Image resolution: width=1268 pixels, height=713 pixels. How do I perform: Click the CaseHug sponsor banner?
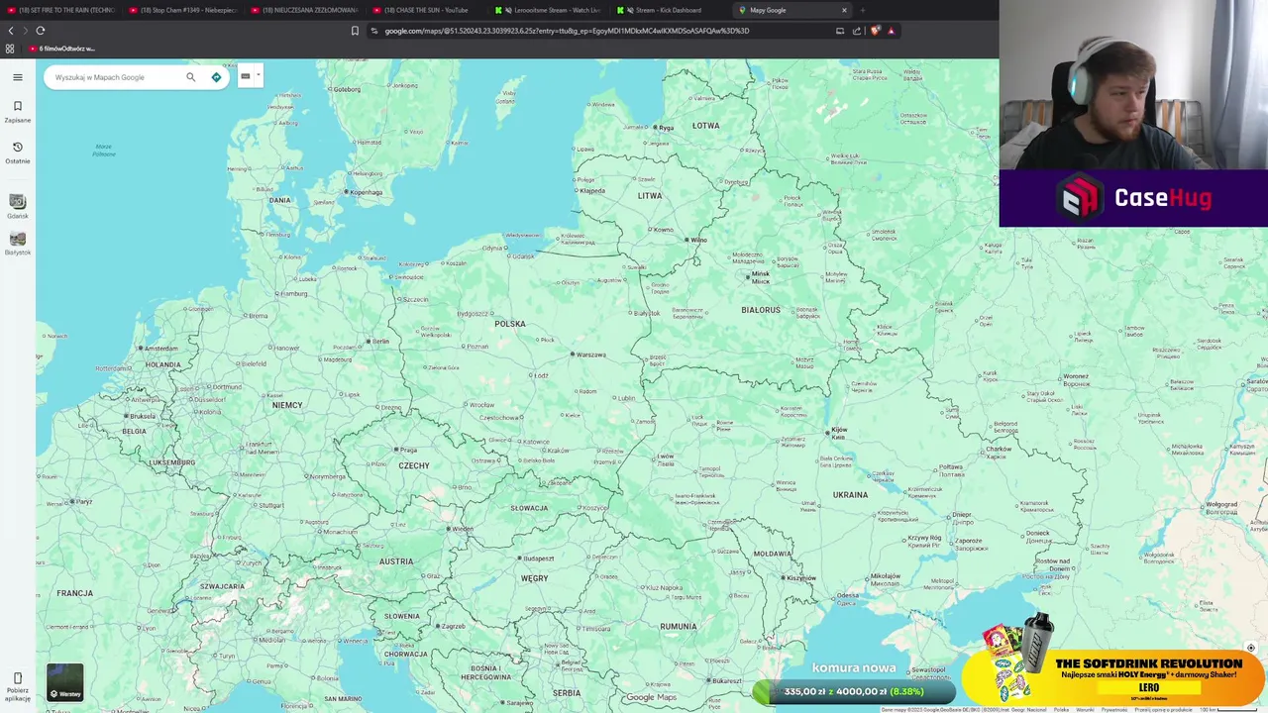tap(1133, 198)
